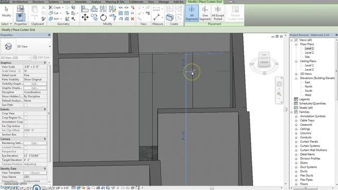Click the FRONT face of ViewCube
Viewport: 338px width, 190px height.
(264, 62)
